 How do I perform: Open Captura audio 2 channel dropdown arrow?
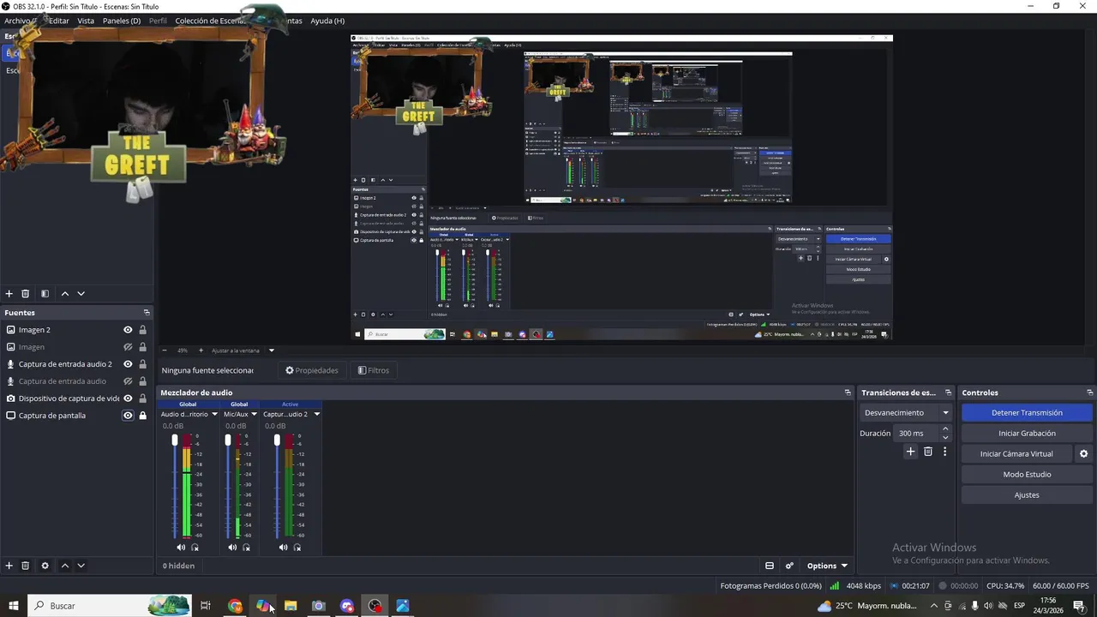316,414
